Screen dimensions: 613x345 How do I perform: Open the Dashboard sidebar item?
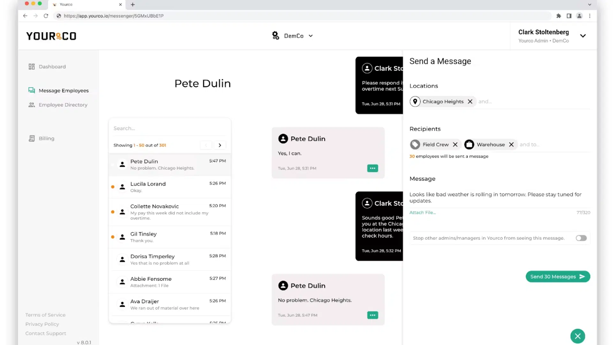point(47,66)
